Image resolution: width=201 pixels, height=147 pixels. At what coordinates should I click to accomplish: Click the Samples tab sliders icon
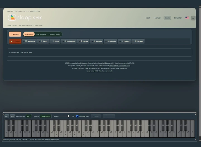(94, 41)
